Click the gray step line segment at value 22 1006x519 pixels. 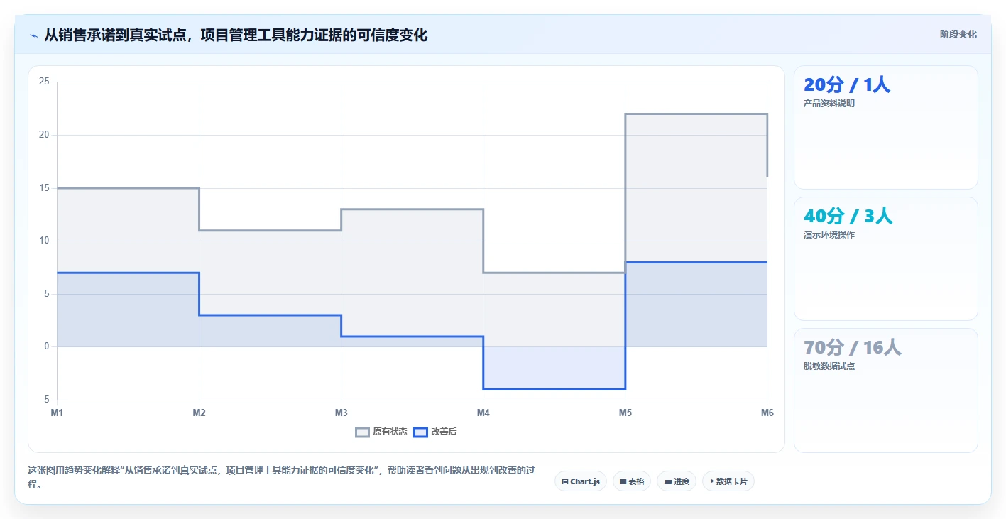click(x=696, y=114)
